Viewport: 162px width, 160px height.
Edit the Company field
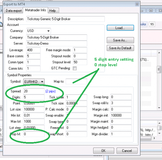coord(57,37)
